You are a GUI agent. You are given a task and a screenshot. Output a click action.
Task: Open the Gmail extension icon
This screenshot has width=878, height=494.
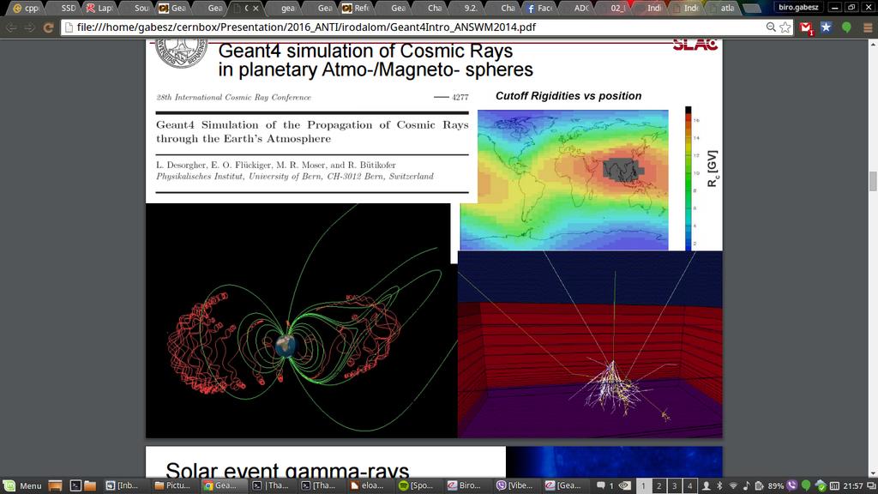pyautogui.click(x=806, y=27)
